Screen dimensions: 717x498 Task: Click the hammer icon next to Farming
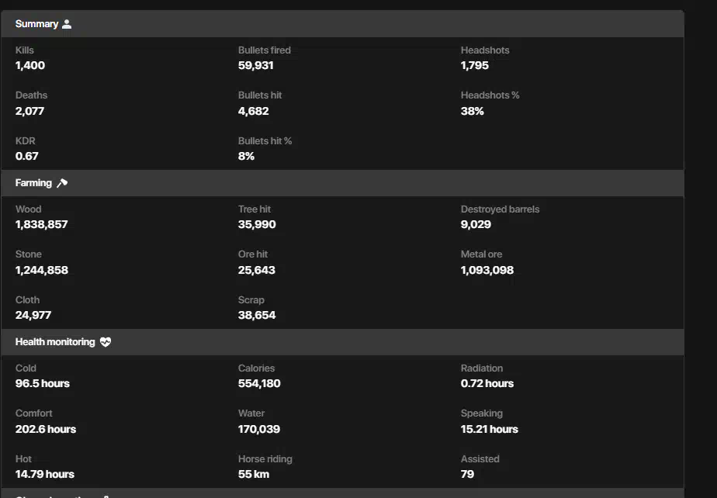tap(62, 183)
